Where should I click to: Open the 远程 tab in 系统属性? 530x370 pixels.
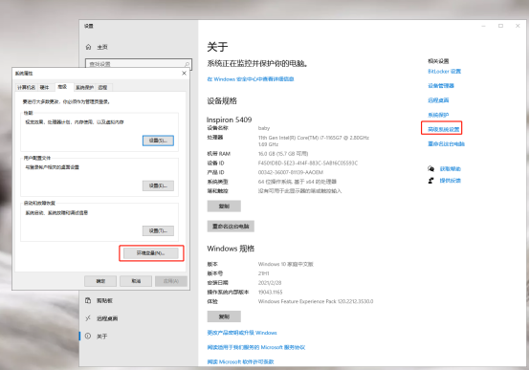click(102, 88)
